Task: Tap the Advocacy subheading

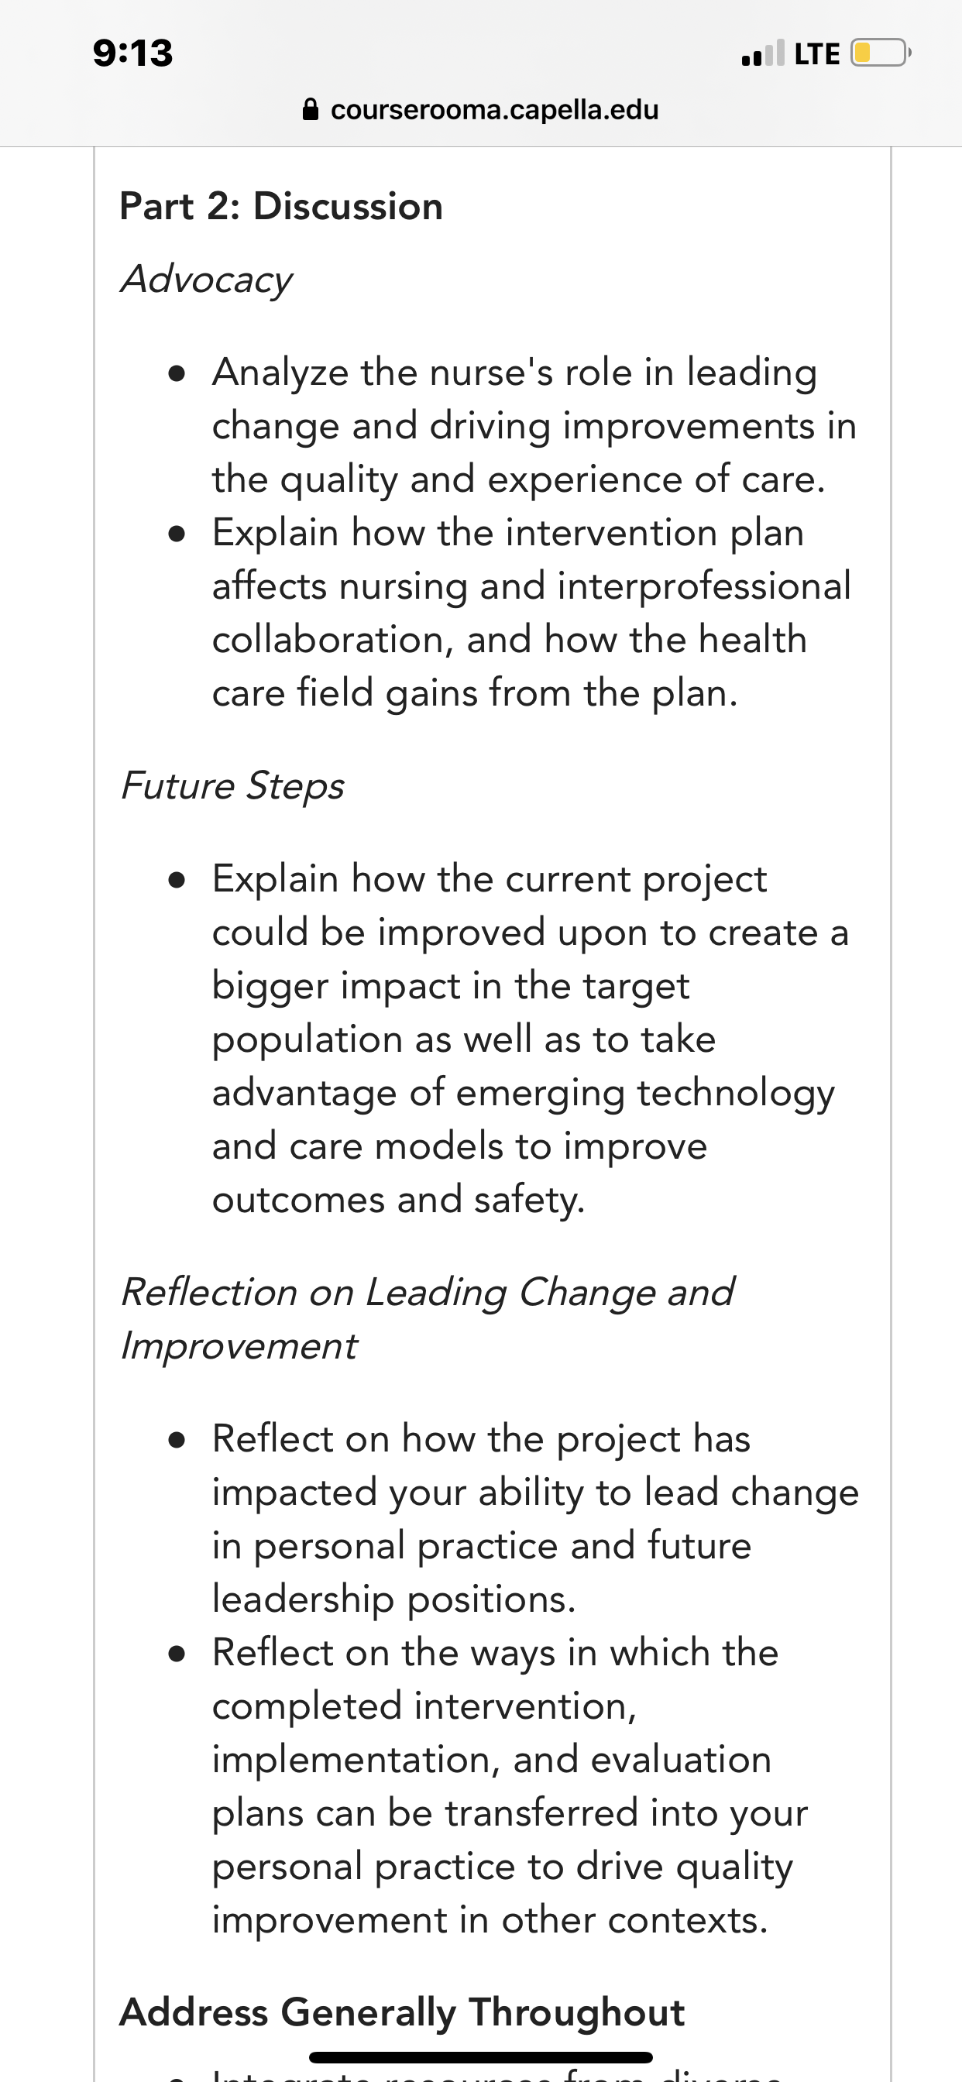Action: coord(206,280)
